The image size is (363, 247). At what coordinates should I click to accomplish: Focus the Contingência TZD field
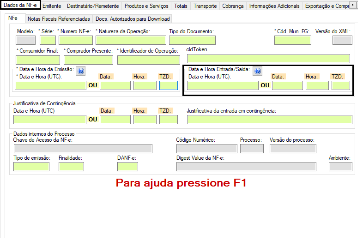coord(169,120)
